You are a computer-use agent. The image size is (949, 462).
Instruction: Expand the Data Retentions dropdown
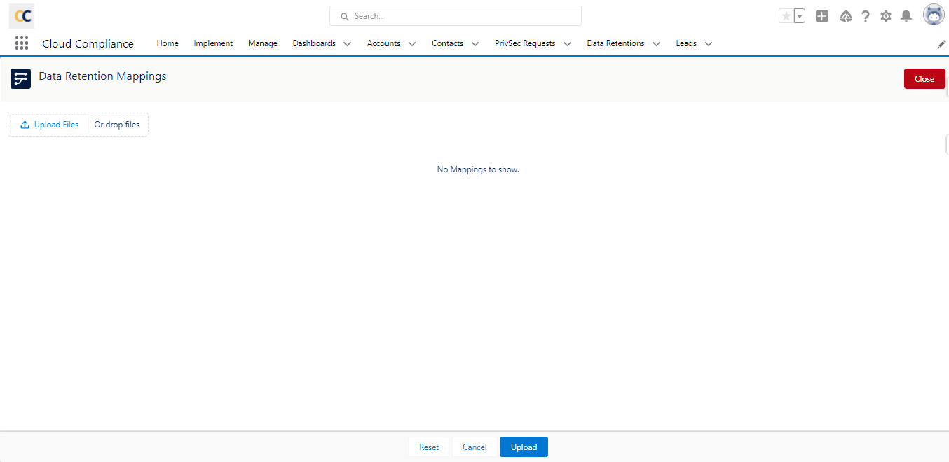pos(656,43)
